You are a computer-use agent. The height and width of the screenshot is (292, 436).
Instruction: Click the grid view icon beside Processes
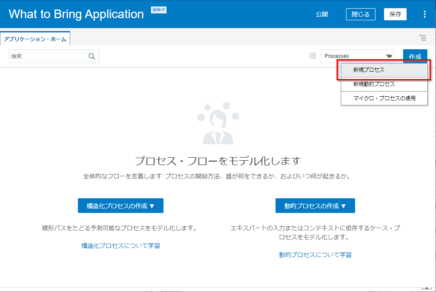(x=313, y=56)
